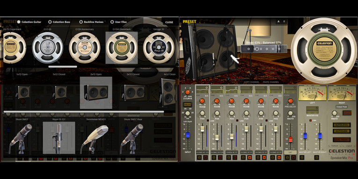Viewport: 358px width, 179px height.
Task: Select the User Files radio option
Action: click(x=112, y=22)
